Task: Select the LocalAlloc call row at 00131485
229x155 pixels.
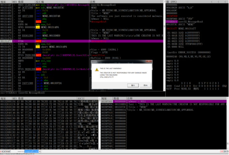Action: click(82, 55)
